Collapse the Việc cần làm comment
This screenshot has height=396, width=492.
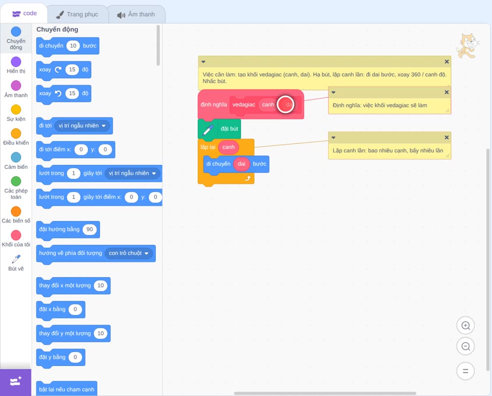203,62
